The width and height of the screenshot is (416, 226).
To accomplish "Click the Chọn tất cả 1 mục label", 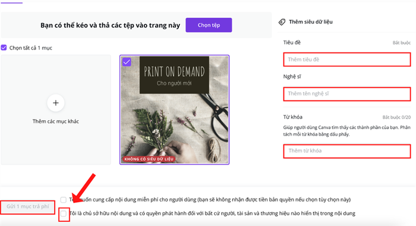I will [31, 48].
